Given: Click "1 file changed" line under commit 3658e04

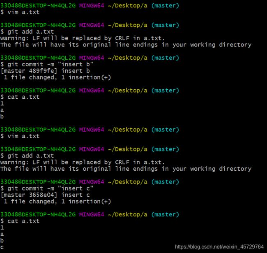Looking at the screenshot, I should (57, 202).
